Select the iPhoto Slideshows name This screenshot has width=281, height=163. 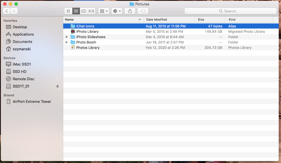91,37
